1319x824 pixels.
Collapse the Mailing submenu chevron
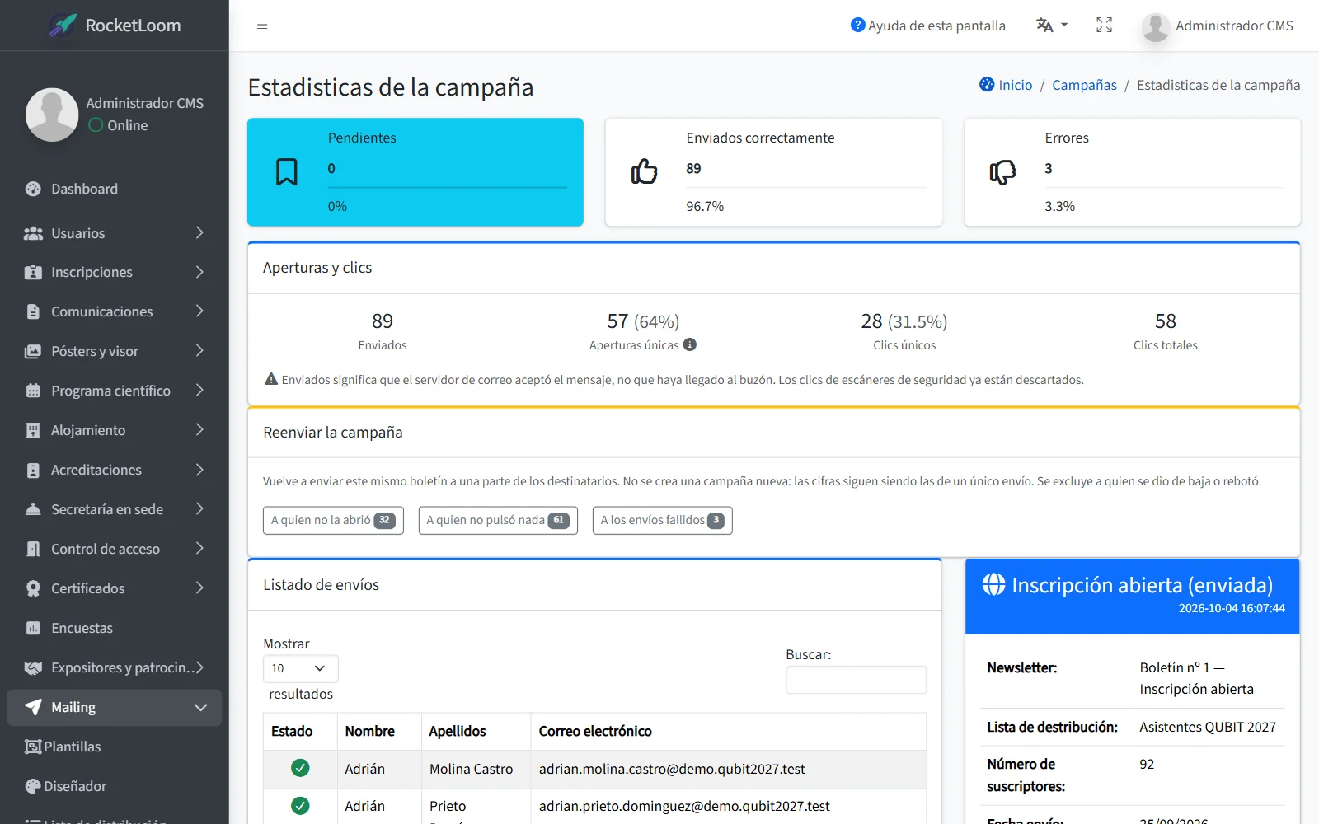200,707
